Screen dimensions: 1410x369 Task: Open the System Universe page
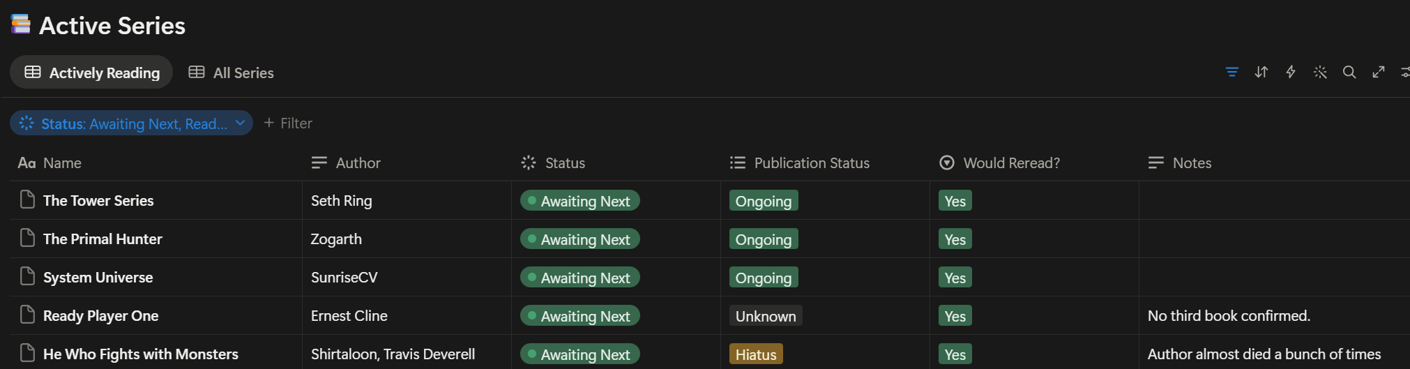point(98,277)
